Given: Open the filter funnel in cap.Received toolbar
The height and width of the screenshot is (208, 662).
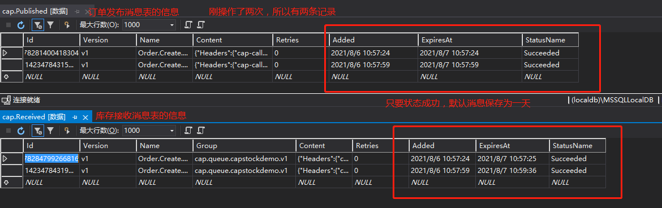Looking at the screenshot, I should (x=50, y=131).
